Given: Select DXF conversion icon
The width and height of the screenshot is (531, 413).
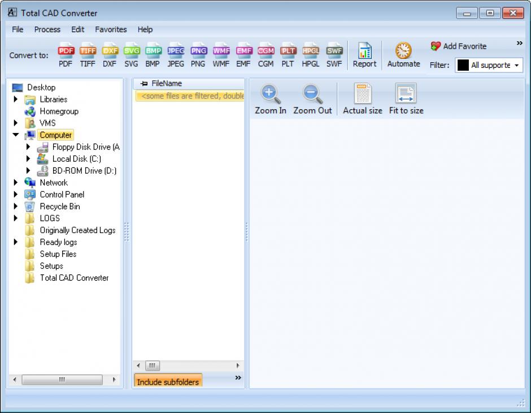Looking at the screenshot, I should tap(110, 54).
